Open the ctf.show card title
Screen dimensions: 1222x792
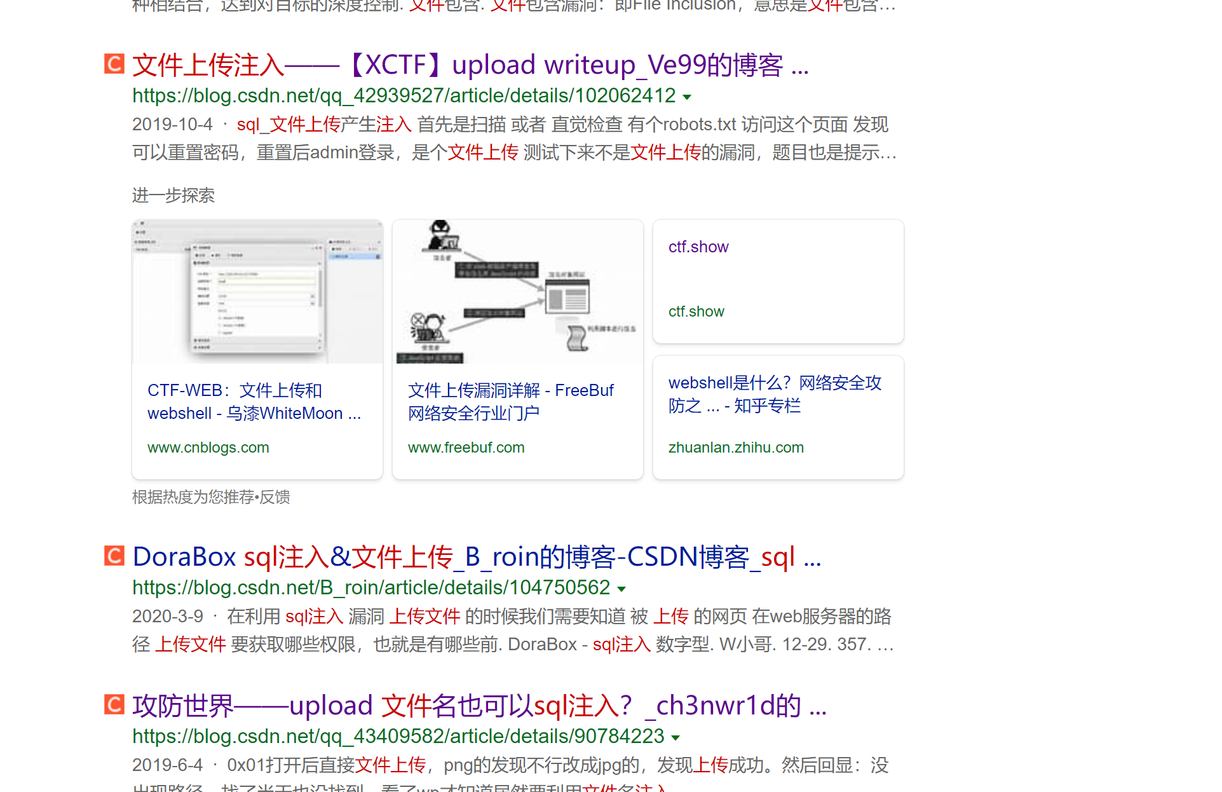pyautogui.click(x=698, y=247)
